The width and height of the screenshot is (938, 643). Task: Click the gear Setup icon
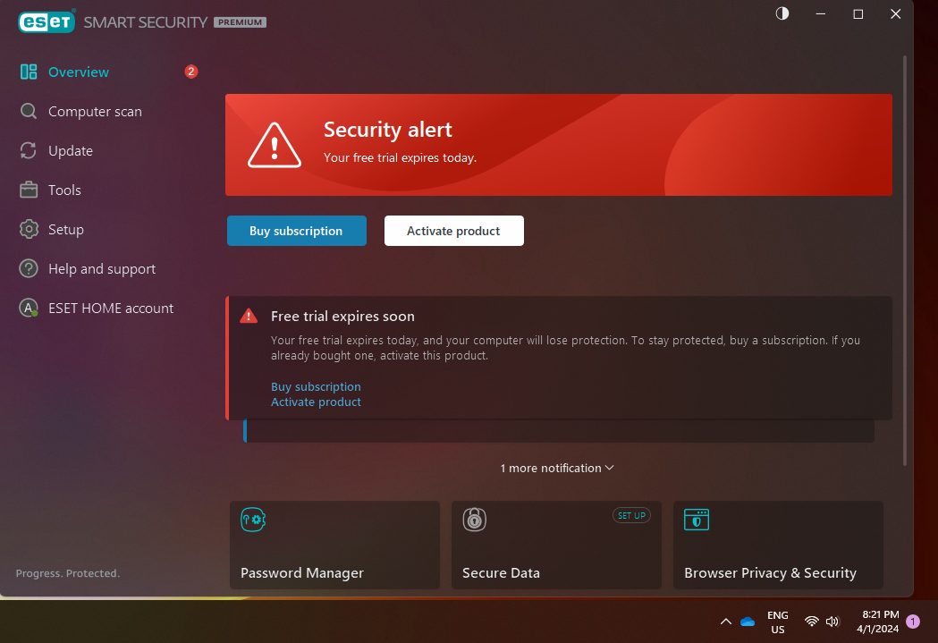[x=29, y=229]
